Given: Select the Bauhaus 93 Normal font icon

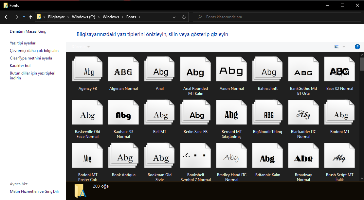Looking at the screenshot, I should [x=123, y=112].
